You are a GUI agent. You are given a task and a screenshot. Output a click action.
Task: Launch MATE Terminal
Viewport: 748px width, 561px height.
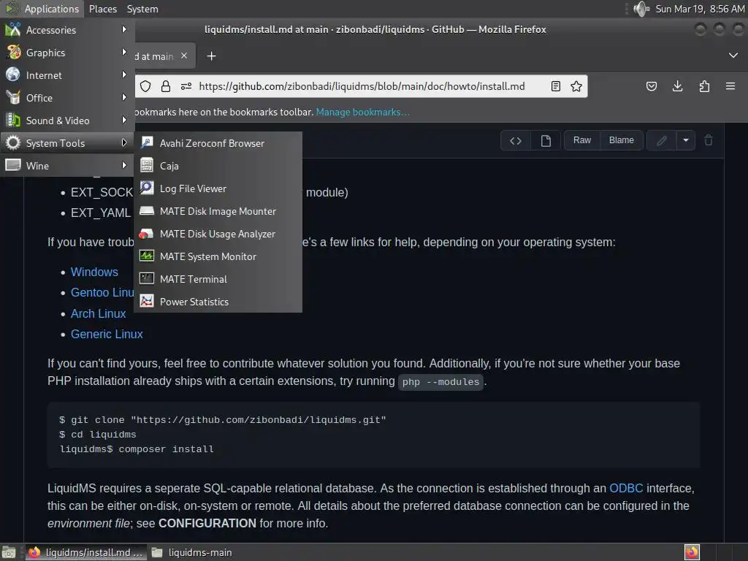[218, 279]
